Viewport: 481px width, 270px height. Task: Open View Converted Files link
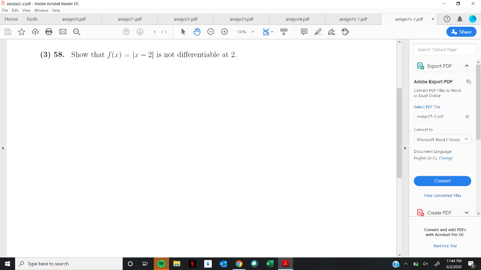tap(442, 195)
